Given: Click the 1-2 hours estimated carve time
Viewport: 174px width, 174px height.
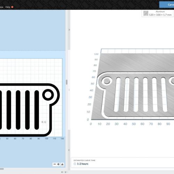Looking at the screenshot, I should click(82, 164).
